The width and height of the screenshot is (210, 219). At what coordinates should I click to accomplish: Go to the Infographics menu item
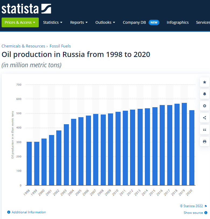tap(177, 22)
